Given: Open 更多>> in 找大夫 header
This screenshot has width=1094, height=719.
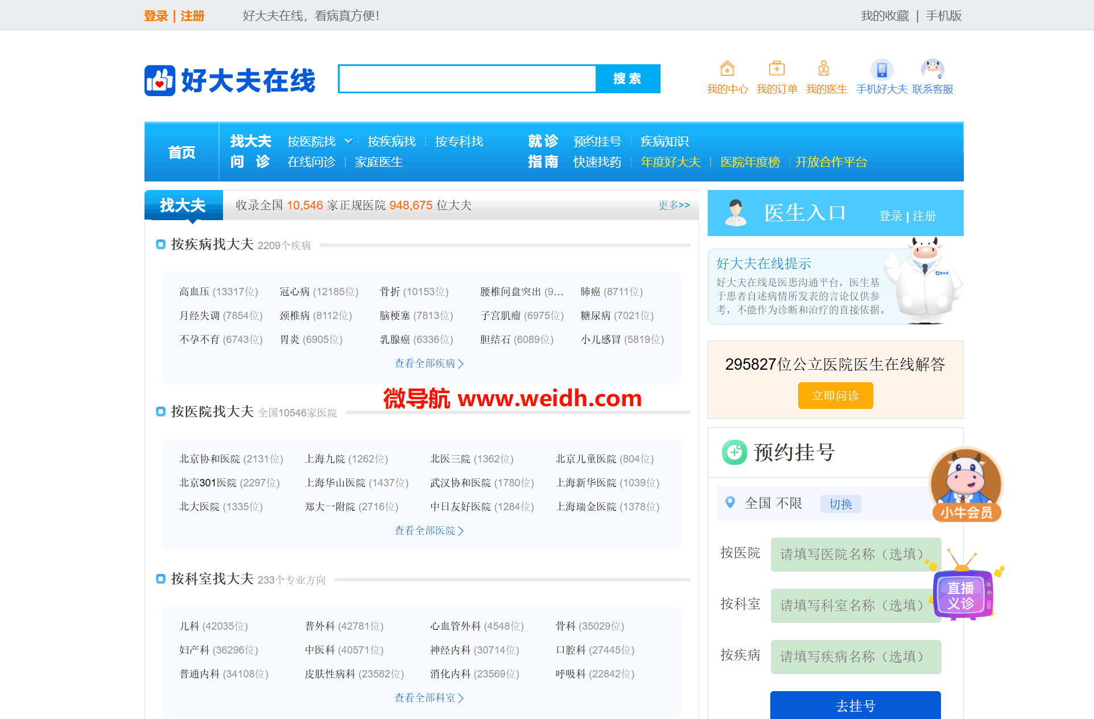Looking at the screenshot, I should 674,205.
